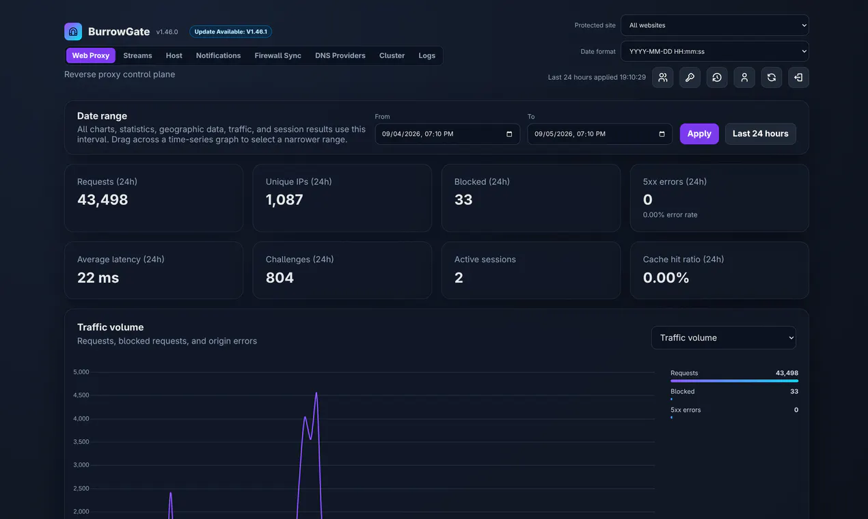
Task: Open the Traffic volume chart selector
Action: pyautogui.click(x=724, y=337)
